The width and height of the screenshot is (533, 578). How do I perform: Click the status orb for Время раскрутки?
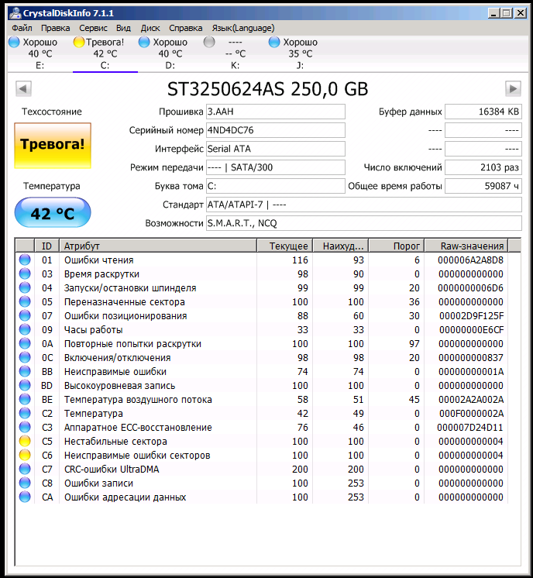coord(25,274)
